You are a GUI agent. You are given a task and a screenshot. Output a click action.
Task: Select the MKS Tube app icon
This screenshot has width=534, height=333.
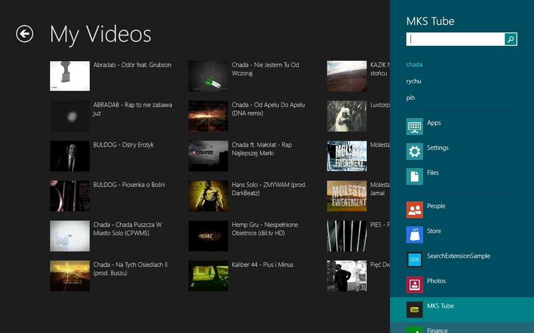(415, 310)
